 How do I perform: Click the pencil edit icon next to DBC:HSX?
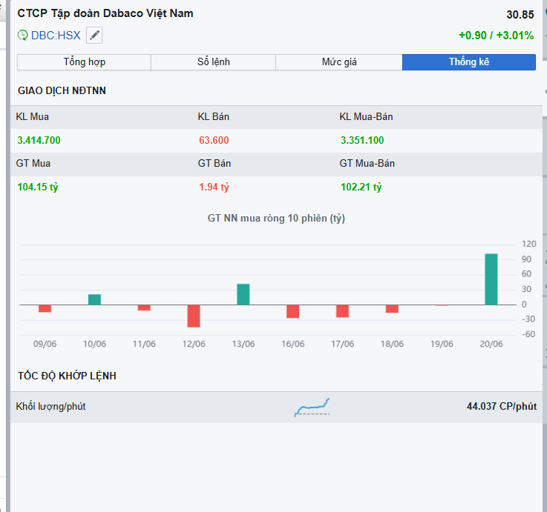pos(94,35)
